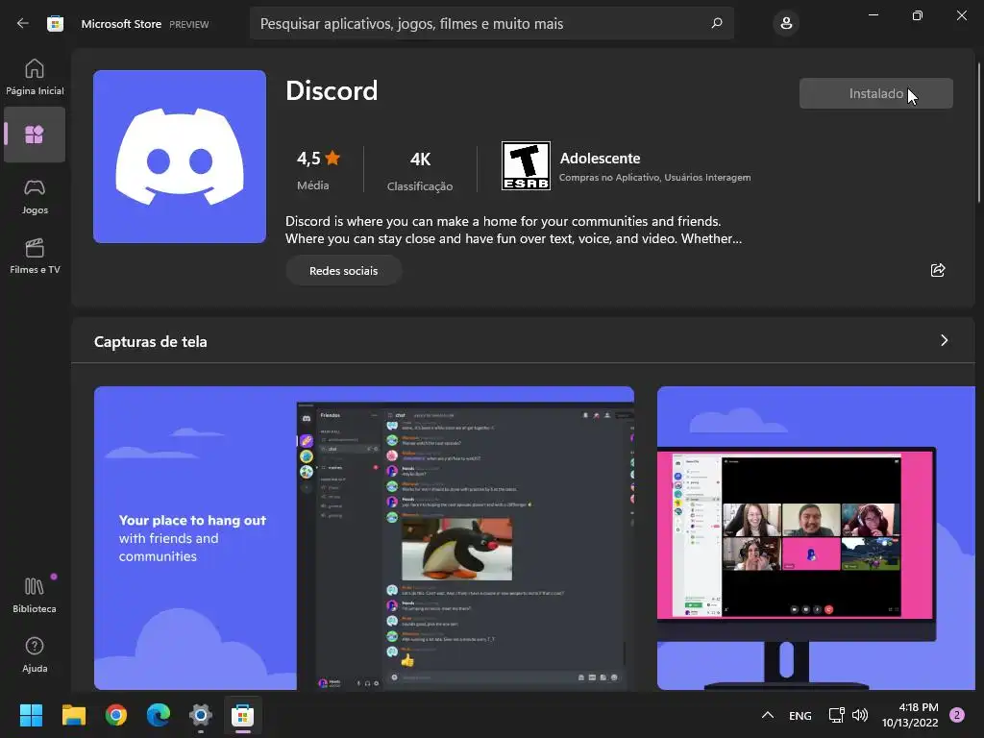Open Biblioteca in the sidebar
984x738 pixels.
point(35,595)
